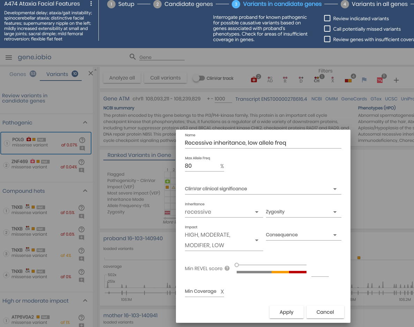This screenshot has width=414, height=327.
Task: Choose the de novo (D) variant filter
Action: tap(301, 79)
